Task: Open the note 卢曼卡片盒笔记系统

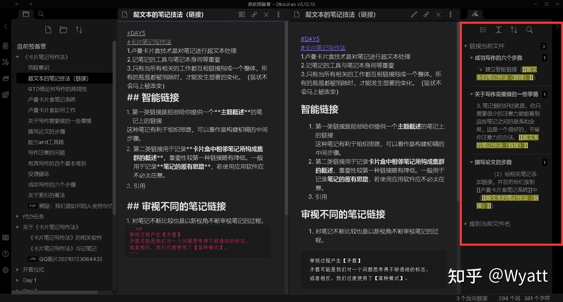Action: [x=52, y=99]
